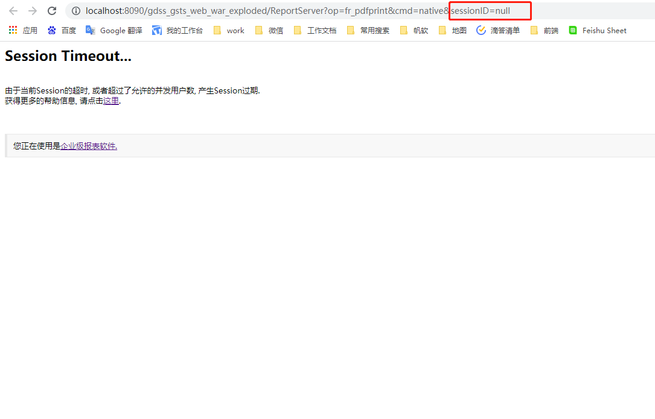655x419 pixels.
Task: Reload the page with refresh icon
Action: 52,11
